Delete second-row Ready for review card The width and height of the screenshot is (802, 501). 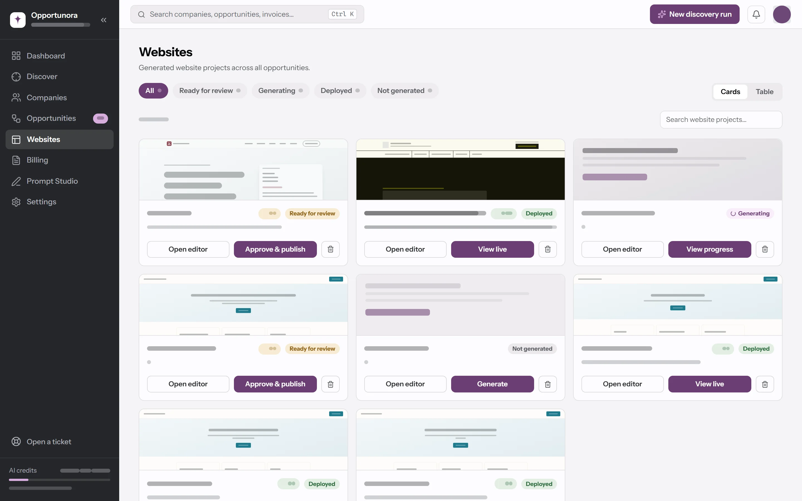pyautogui.click(x=331, y=384)
